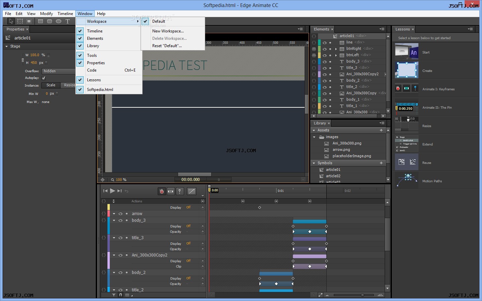
Task: Select the Selection arrow tool
Action: [x=11, y=21]
